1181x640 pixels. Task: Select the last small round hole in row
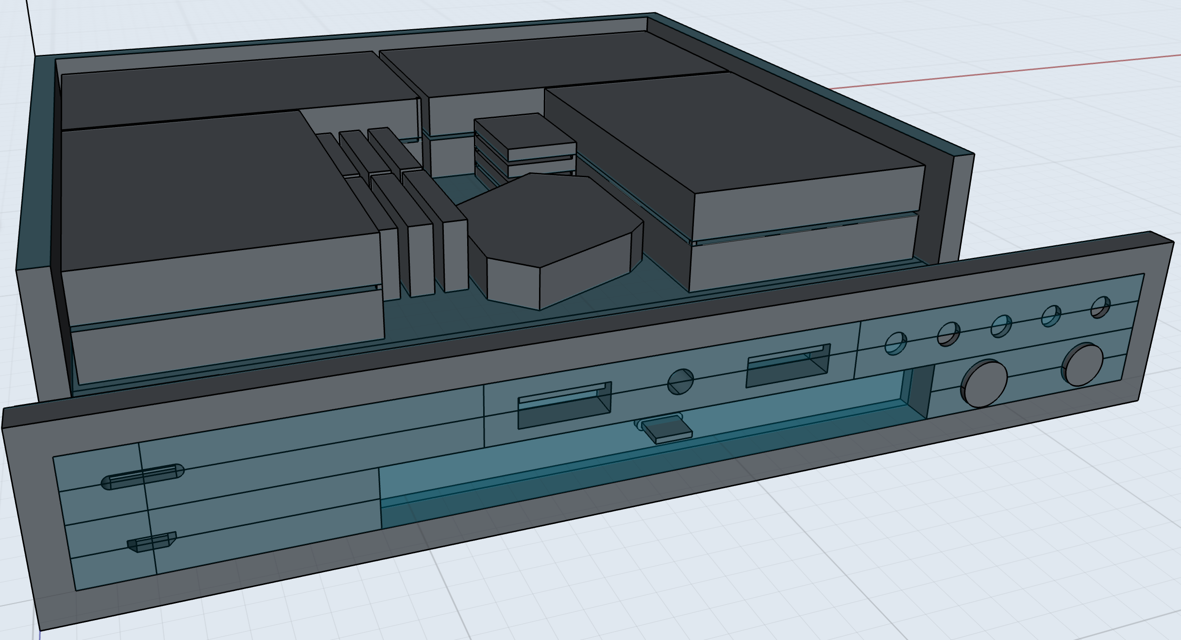(x=1100, y=308)
